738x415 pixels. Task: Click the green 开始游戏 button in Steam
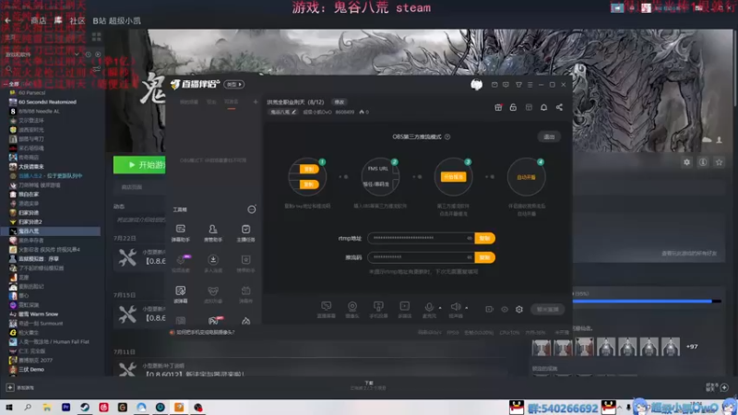tap(140, 165)
